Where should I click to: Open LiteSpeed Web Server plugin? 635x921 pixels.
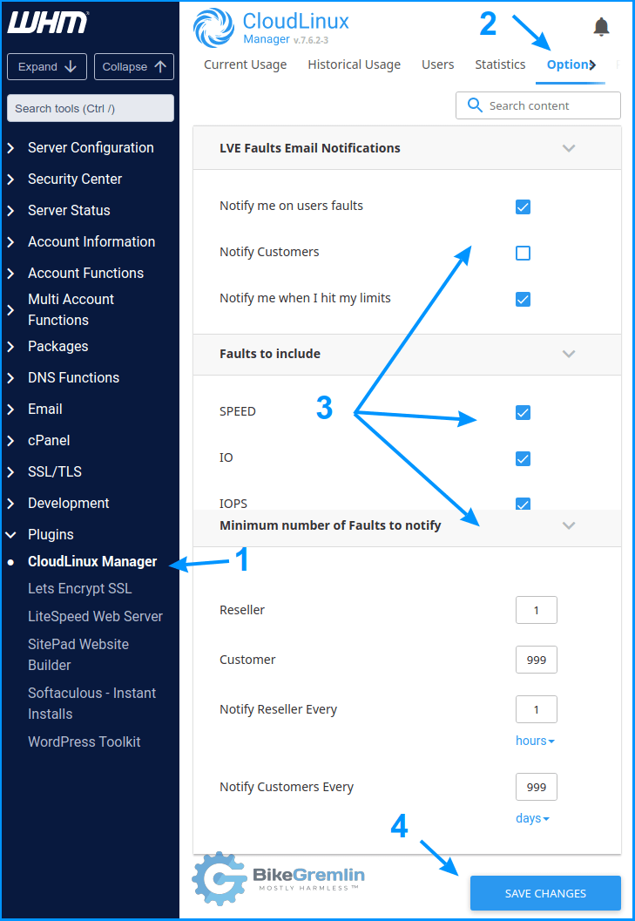pyautogui.click(x=95, y=616)
